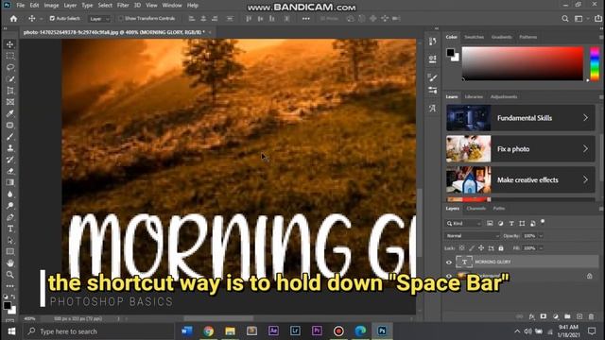Open the Fill slider dropdown arrow
This screenshot has height=340, width=605.
(541, 248)
